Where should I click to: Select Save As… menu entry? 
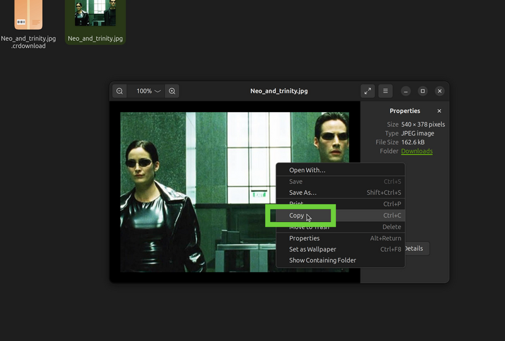click(303, 193)
